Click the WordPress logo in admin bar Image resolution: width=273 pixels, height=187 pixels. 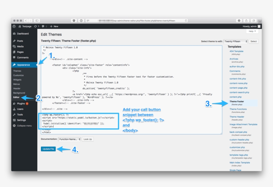click(x=14, y=26)
